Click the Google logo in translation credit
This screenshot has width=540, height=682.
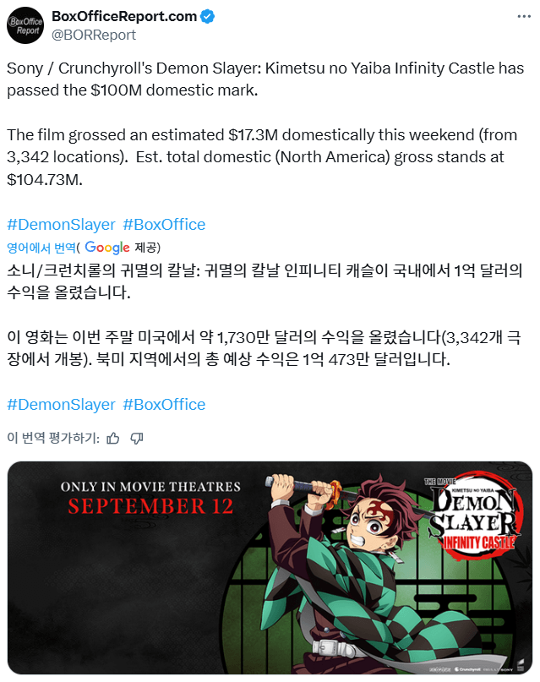[x=107, y=248]
